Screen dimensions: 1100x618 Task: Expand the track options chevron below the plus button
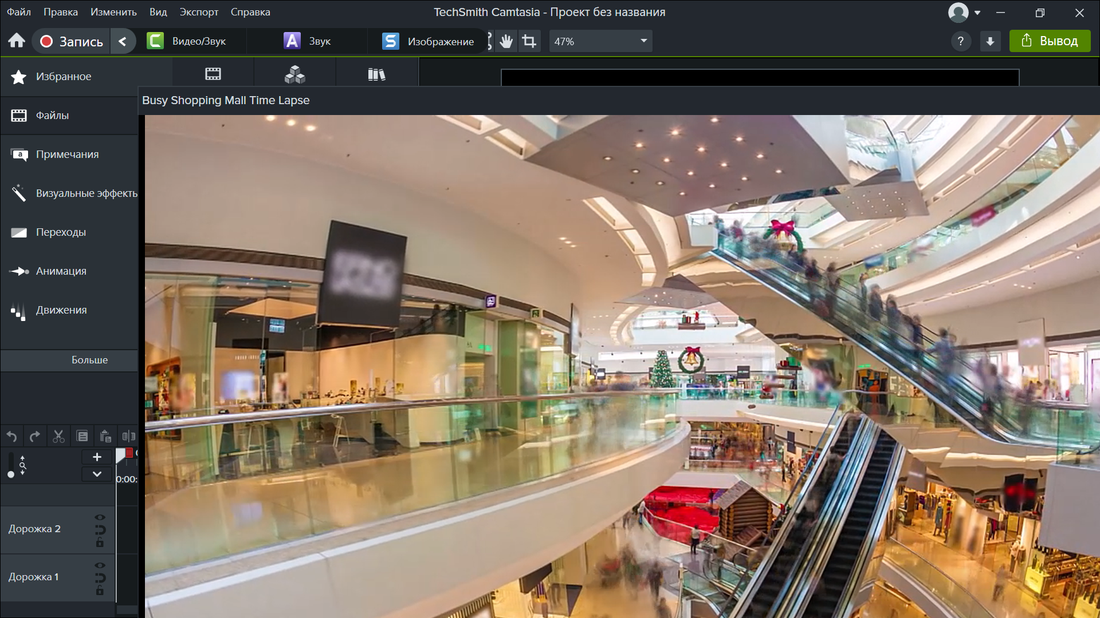pos(97,474)
